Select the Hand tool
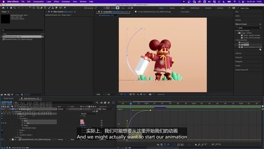The height and width of the screenshot is (149, 264). (11, 8)
